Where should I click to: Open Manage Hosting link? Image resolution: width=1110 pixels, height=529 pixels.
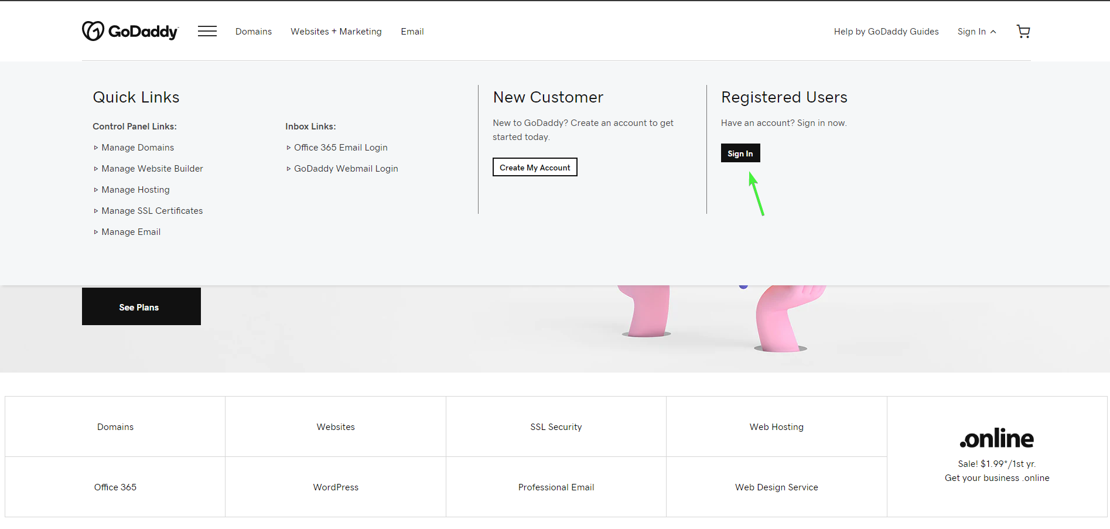(135, 190)
